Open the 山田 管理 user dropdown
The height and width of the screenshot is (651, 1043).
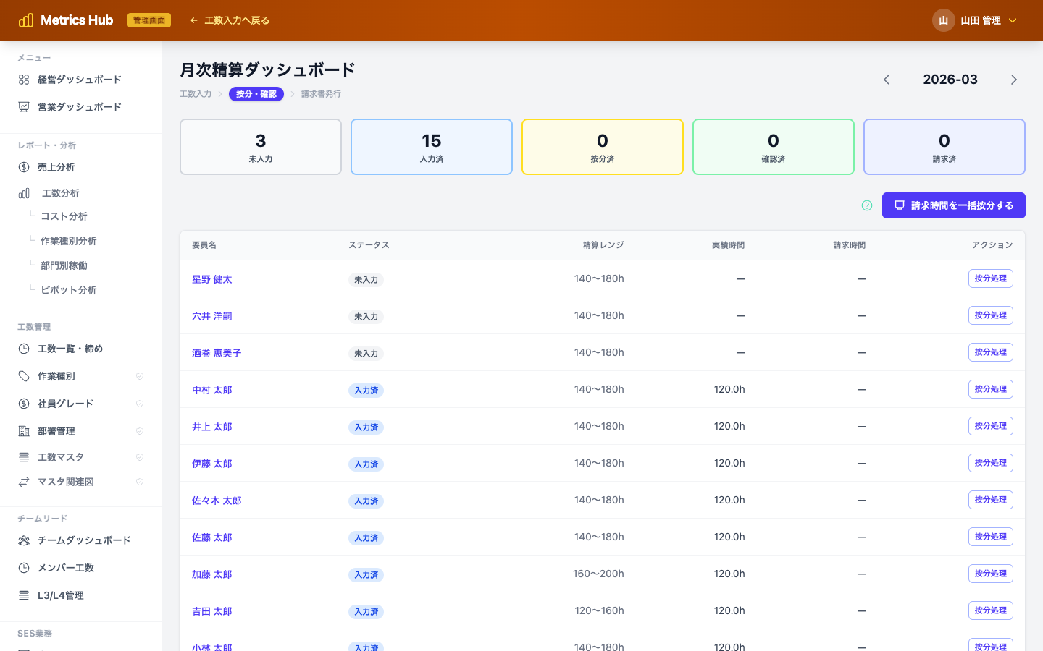975,20
